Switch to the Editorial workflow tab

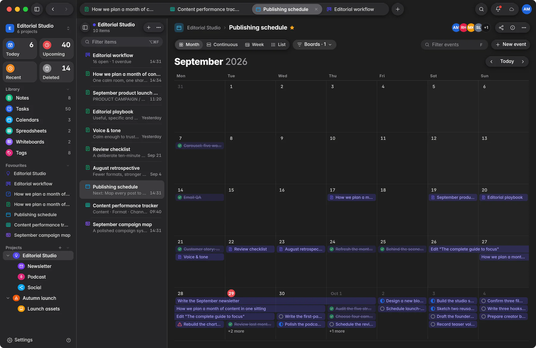point(350,9)
